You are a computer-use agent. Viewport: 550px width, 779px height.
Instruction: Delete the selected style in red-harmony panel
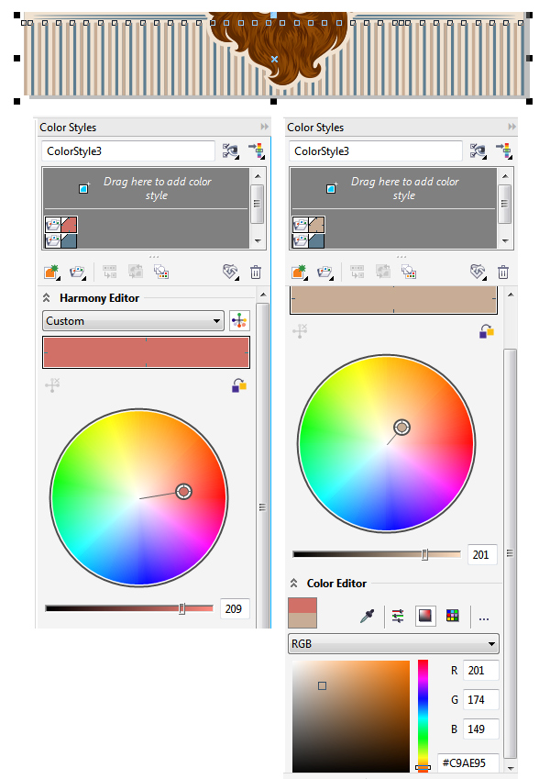256,273
